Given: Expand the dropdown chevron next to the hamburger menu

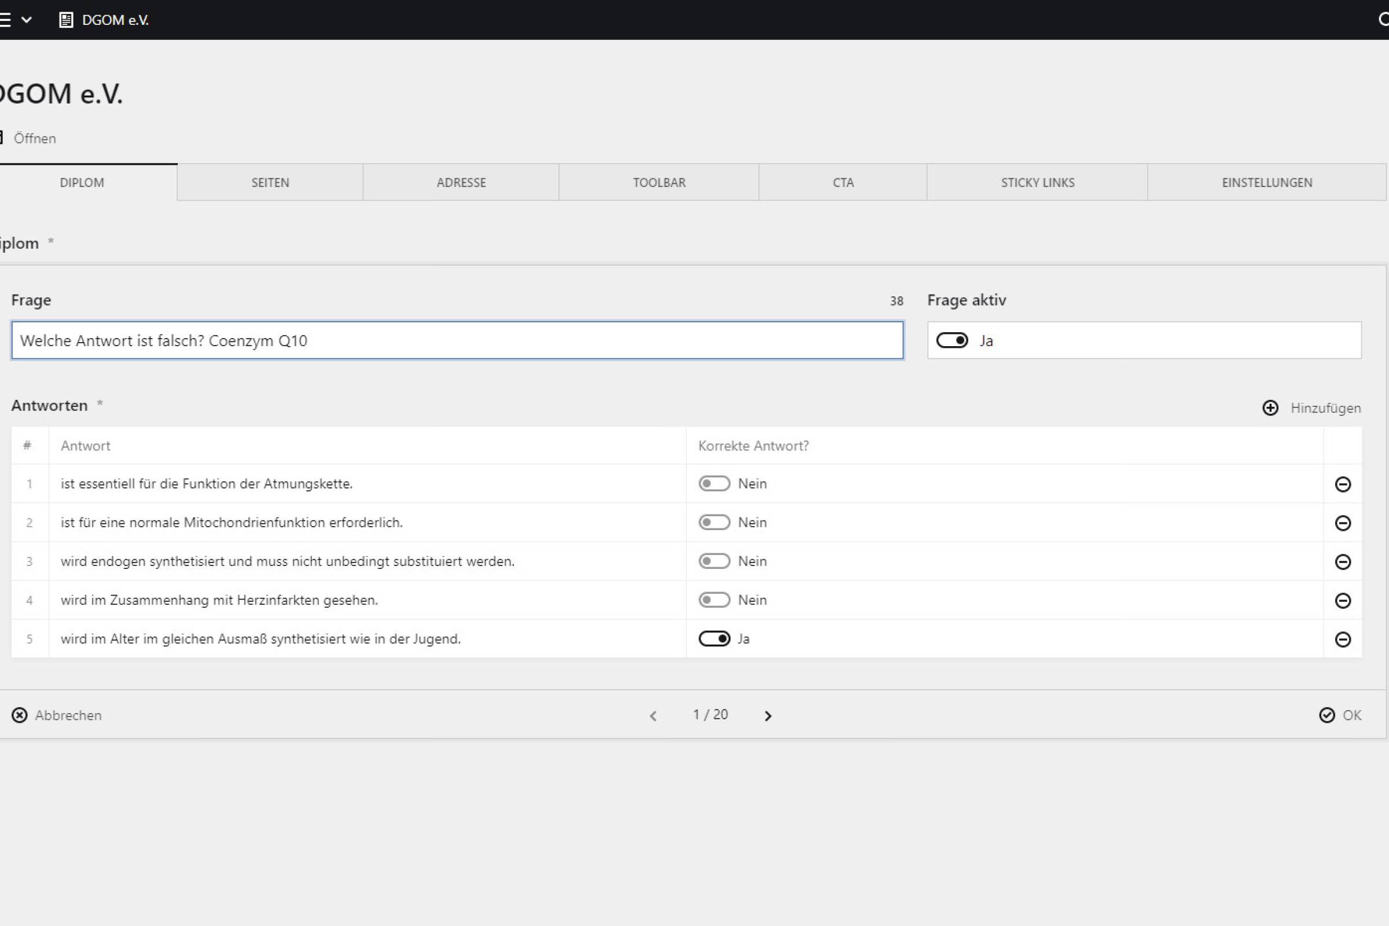Looking at the screenshot, I should point(27,20).
